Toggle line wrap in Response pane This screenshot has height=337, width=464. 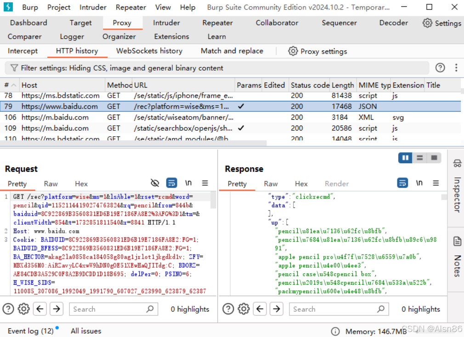point(402,183)
